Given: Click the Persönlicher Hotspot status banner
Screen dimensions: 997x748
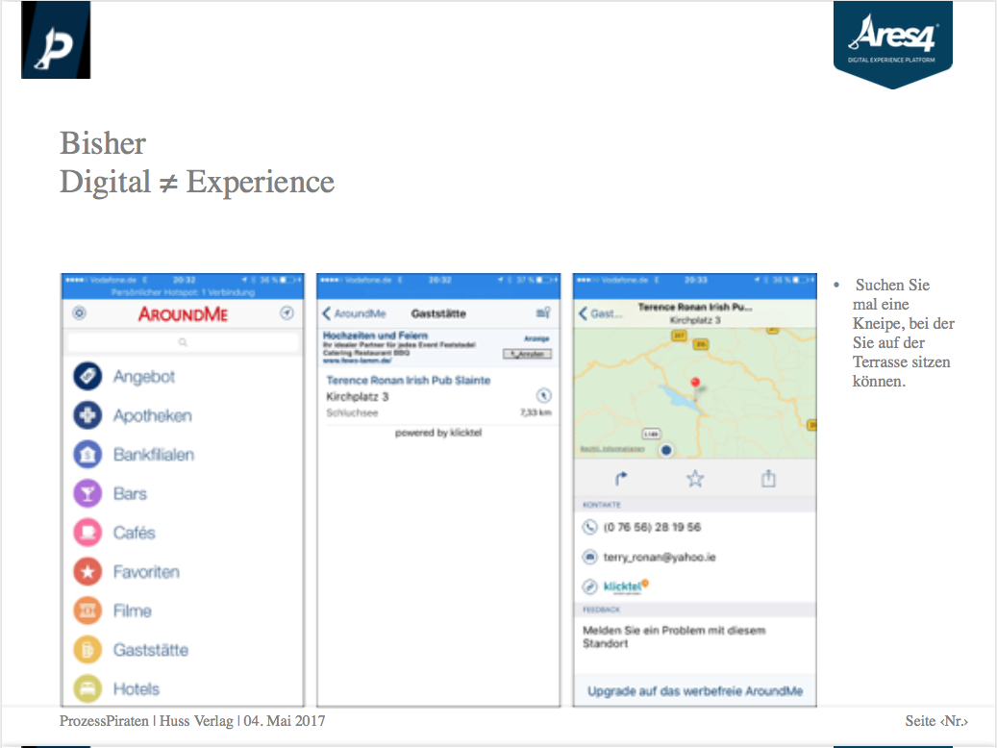Looking at the screenshot, I should [183, 292].
